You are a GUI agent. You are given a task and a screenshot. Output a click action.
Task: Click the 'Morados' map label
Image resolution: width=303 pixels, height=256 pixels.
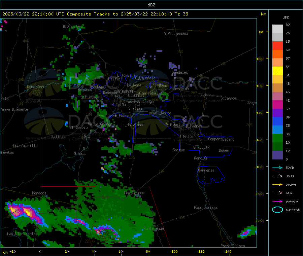click(x=39, y=193)
